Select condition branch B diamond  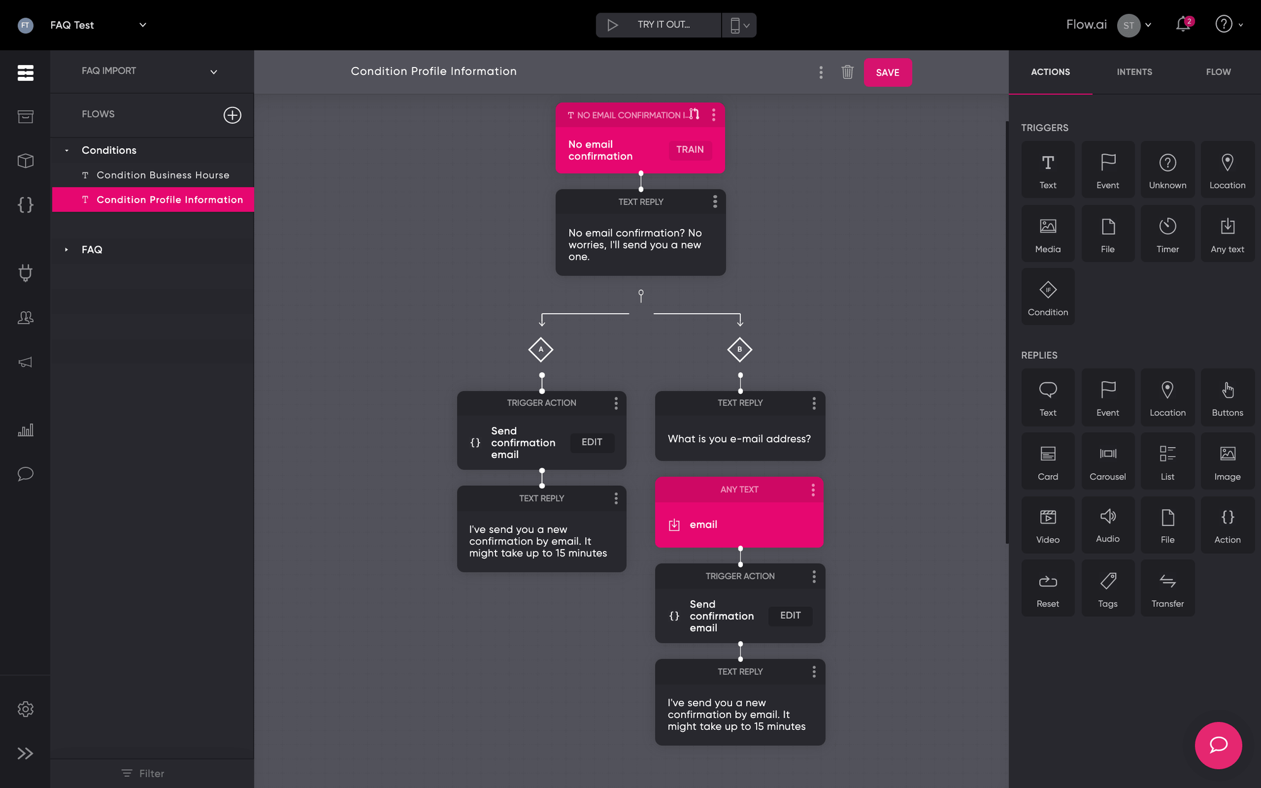(739, 350)
